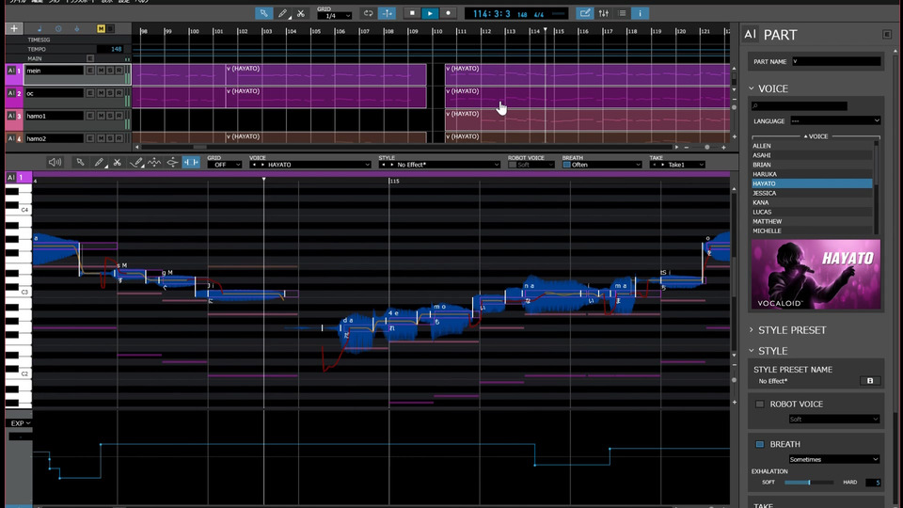Open the Breath 'Sometimes' dropdown

pyautogui.click(x=833, y=459)
